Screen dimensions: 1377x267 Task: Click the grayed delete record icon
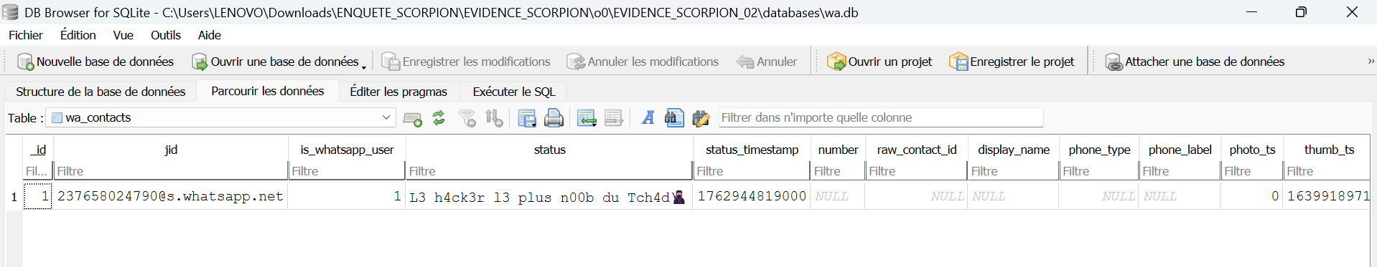point(613,118)
